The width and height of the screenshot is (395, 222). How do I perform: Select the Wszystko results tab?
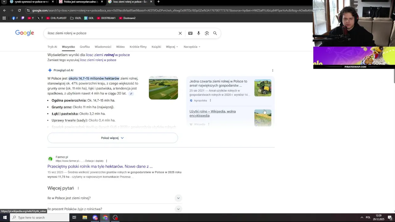68,47
